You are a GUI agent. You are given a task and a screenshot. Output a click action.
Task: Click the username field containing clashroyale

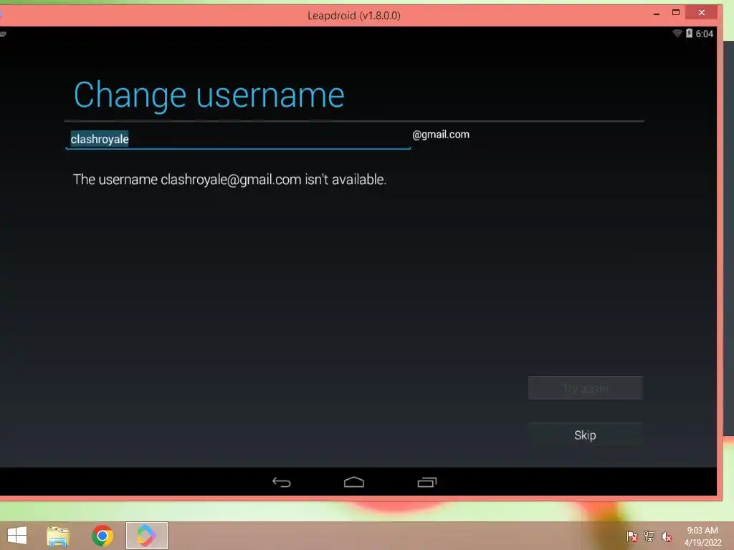coord(238,140)
